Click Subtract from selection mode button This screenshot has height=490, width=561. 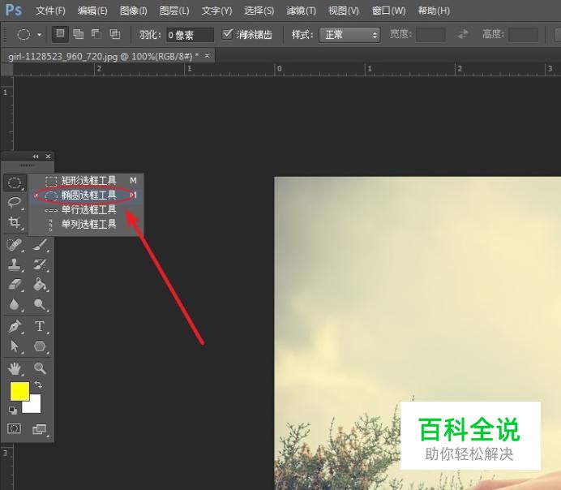click(96, 34)
